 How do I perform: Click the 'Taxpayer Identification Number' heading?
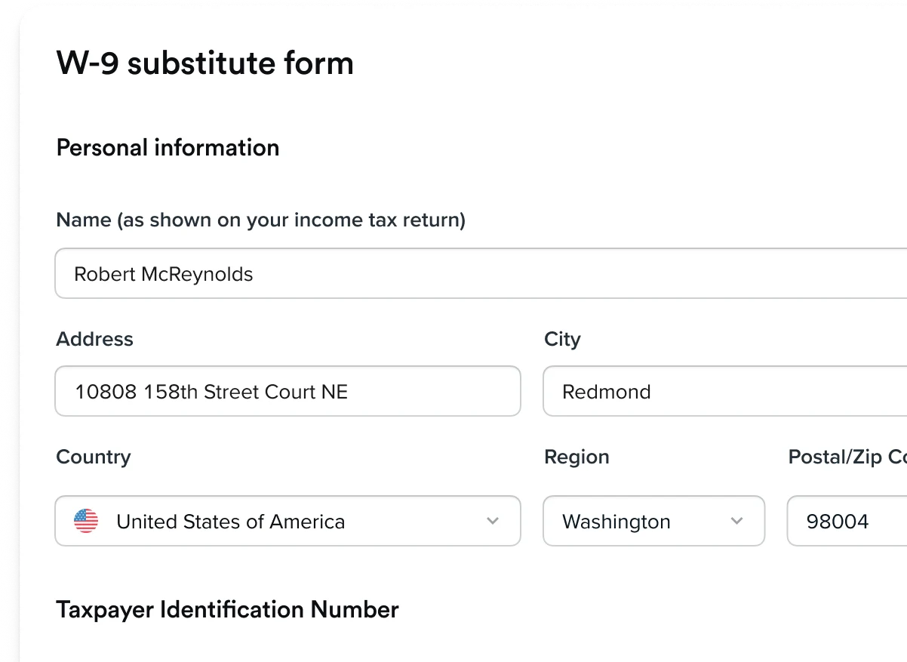(x=228, y=609)
